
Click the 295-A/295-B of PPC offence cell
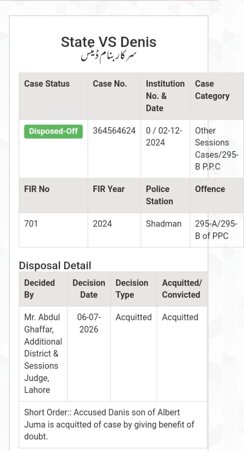216,230
